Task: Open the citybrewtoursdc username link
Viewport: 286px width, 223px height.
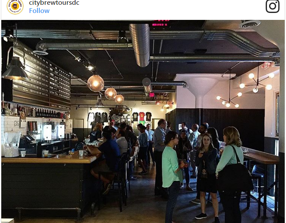Action: (x=54, y=3)
